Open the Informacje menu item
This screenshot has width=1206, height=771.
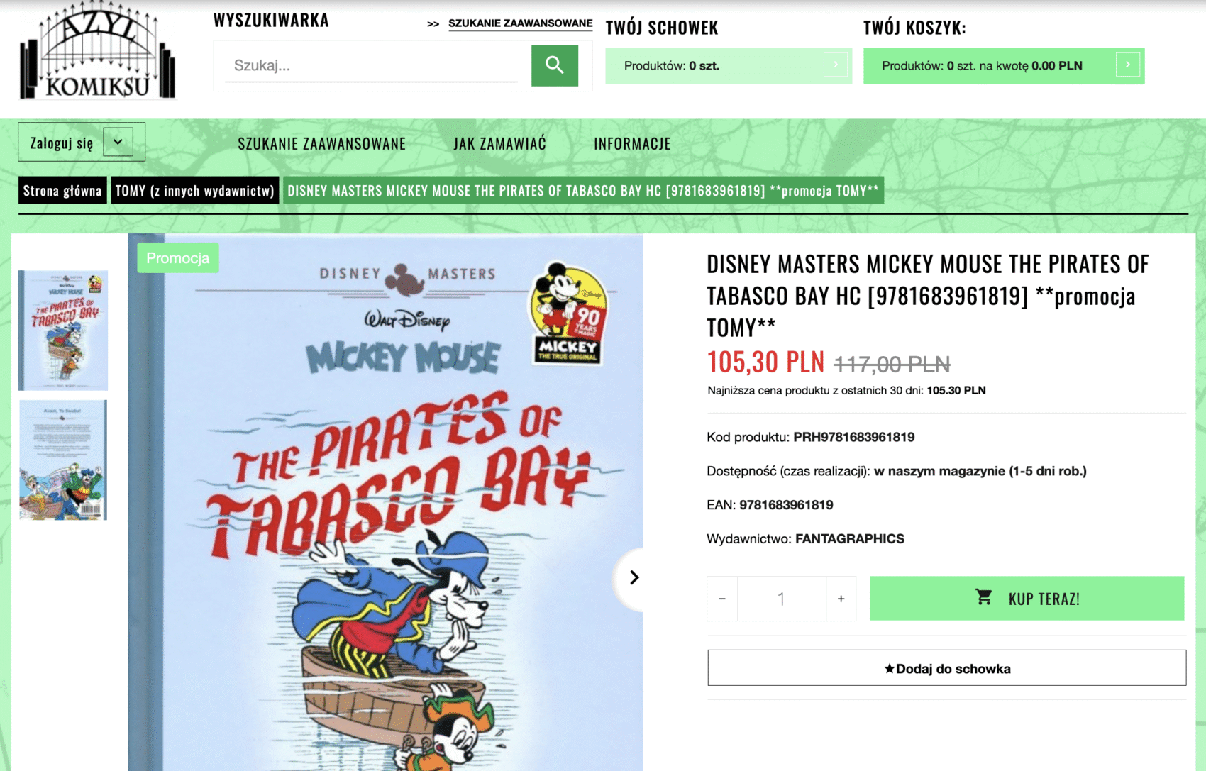(x=632, y=143)
